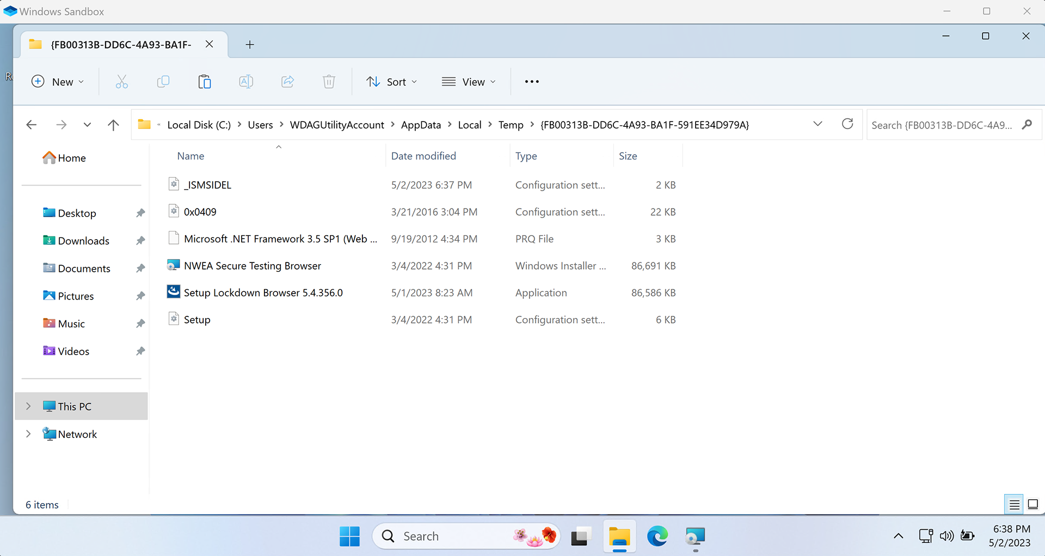Unpin Videos from Quick access
The height and width of the screenshot is (556, 1045).
point(140,351)
